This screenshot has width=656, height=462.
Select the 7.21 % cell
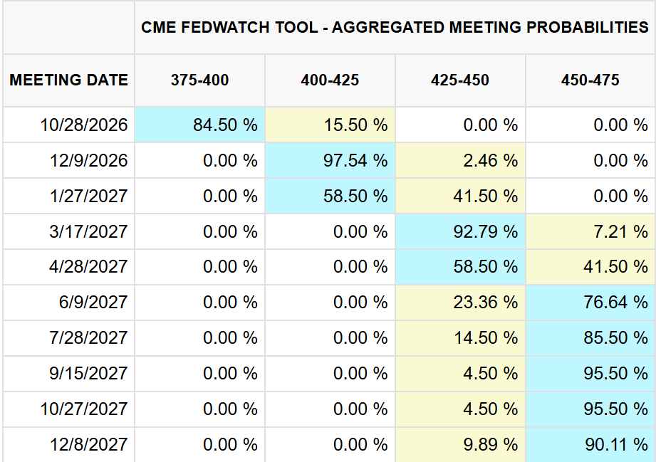tap(590, 231)
